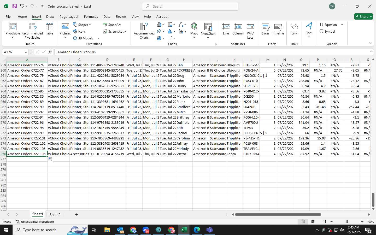Insert a PivotChart

point(208,31)
